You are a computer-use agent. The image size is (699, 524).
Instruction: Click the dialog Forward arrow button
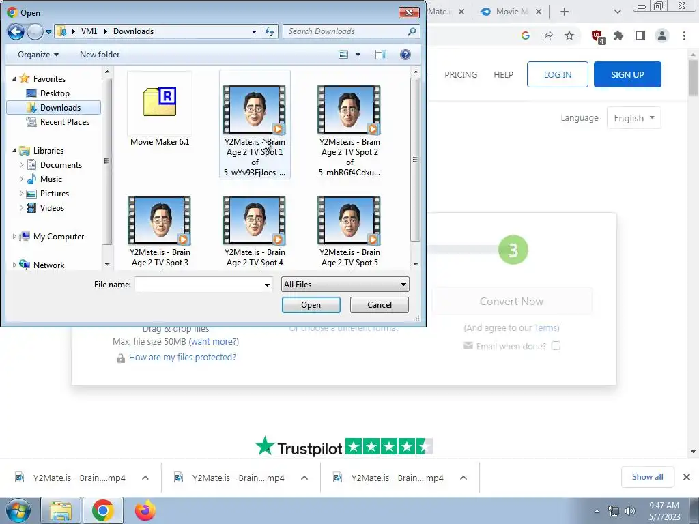click(x=35, y=31)
